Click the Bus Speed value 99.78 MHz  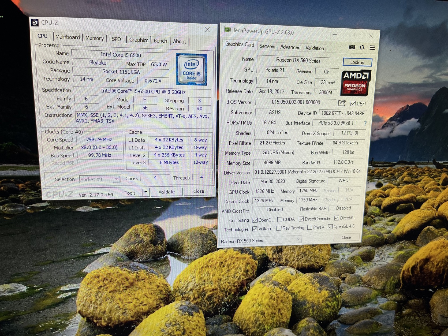tap(99, 155)
